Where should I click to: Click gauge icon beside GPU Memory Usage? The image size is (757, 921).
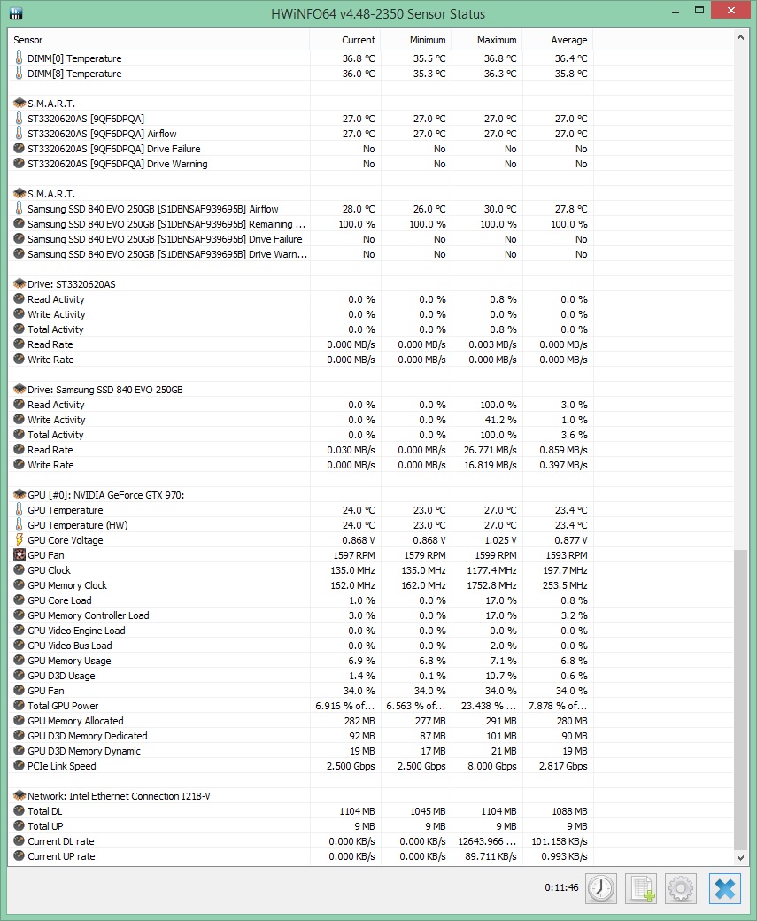coord(19,661)
